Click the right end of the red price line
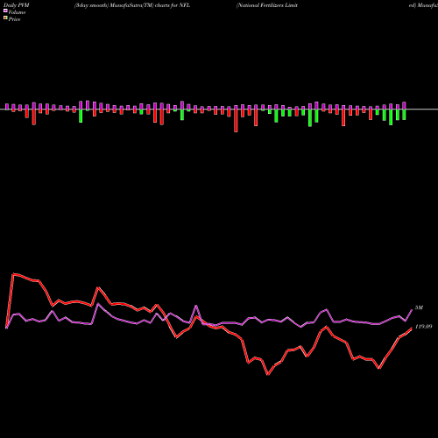 click(412, 328)
